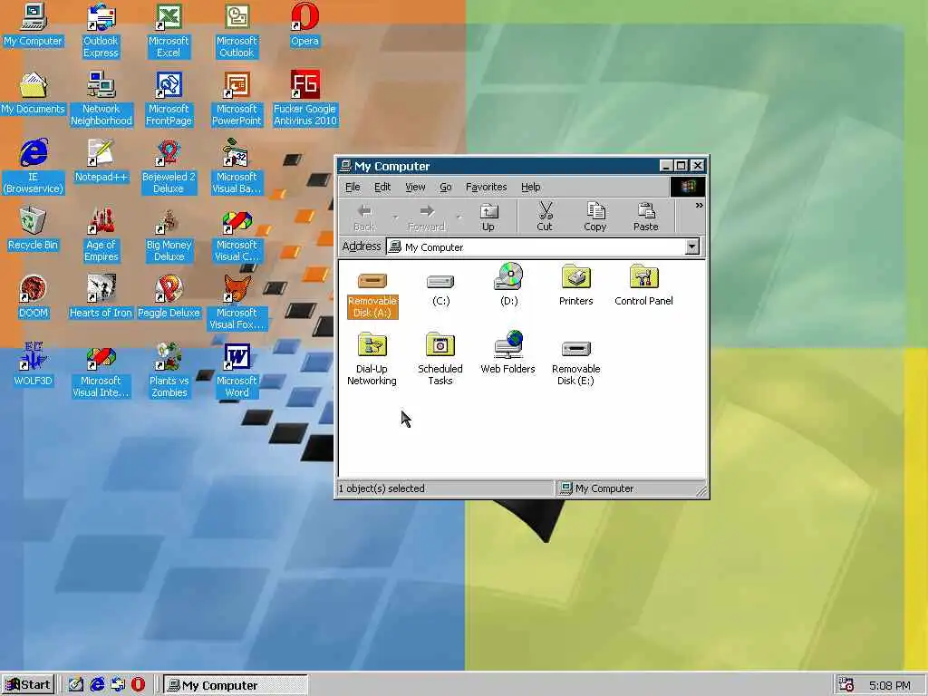Select the Microsoft Excel desktop shortcut
Viewport: 928px width, 696px height.
(x=169, y=31)
